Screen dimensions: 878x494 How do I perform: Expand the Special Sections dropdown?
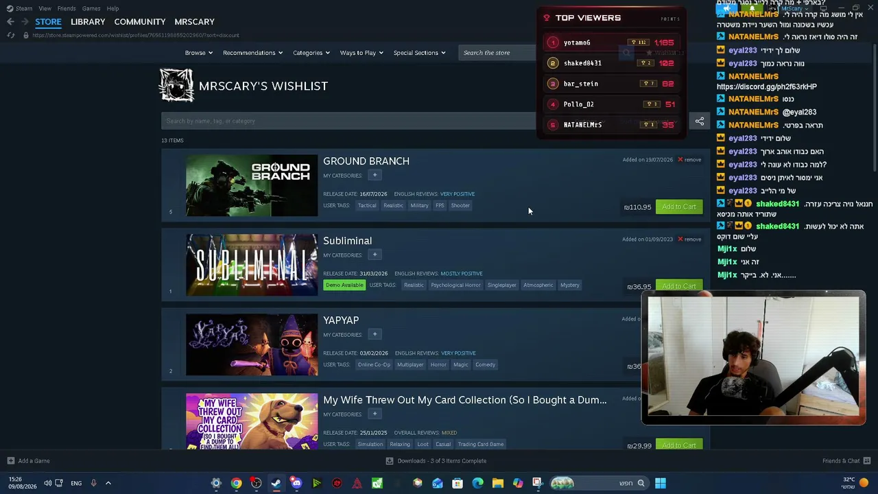419,53
